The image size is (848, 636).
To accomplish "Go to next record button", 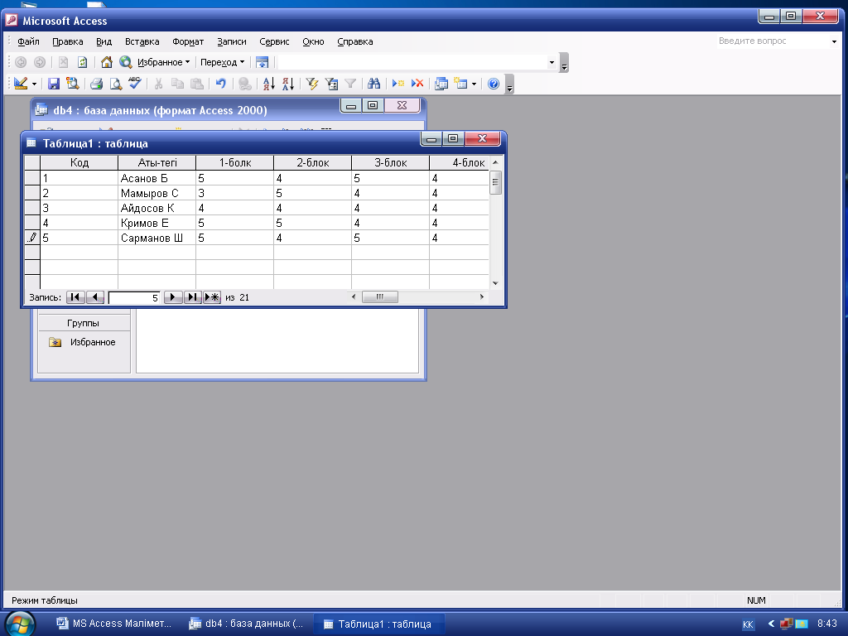I will 172,297.
